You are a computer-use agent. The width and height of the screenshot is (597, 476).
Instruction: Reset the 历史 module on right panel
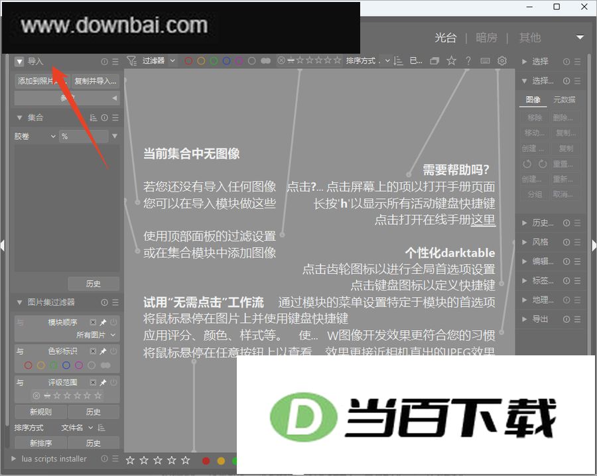click(x=566, y=223)
